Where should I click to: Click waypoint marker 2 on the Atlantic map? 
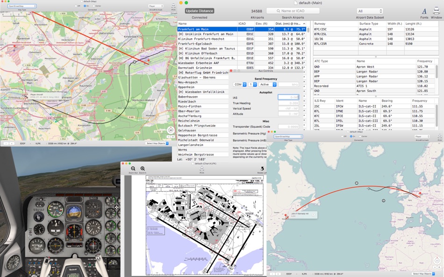(x=383, y=201)
